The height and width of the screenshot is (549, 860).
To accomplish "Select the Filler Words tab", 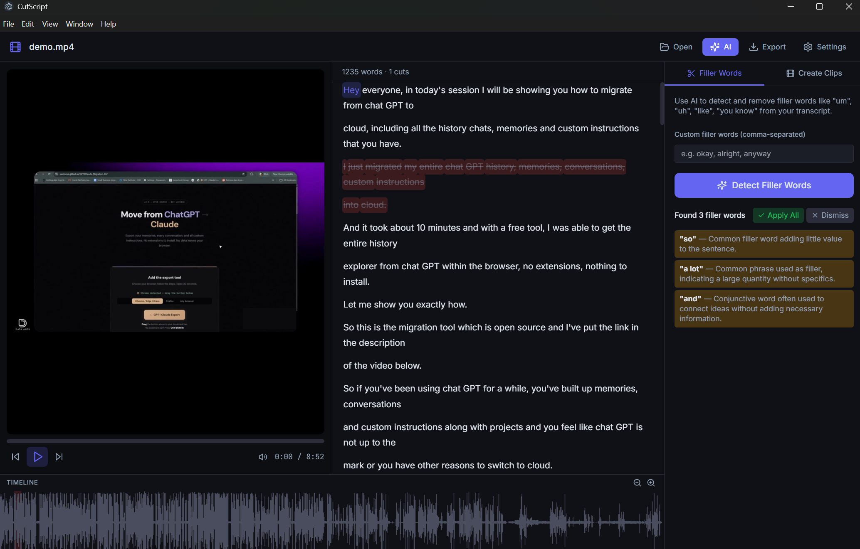I will [x=714, y=73].
